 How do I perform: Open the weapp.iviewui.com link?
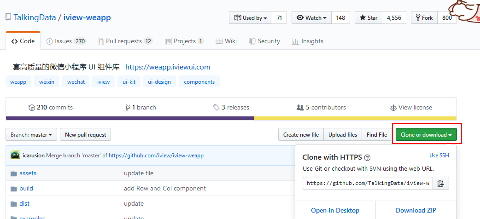tap(168, 67)
